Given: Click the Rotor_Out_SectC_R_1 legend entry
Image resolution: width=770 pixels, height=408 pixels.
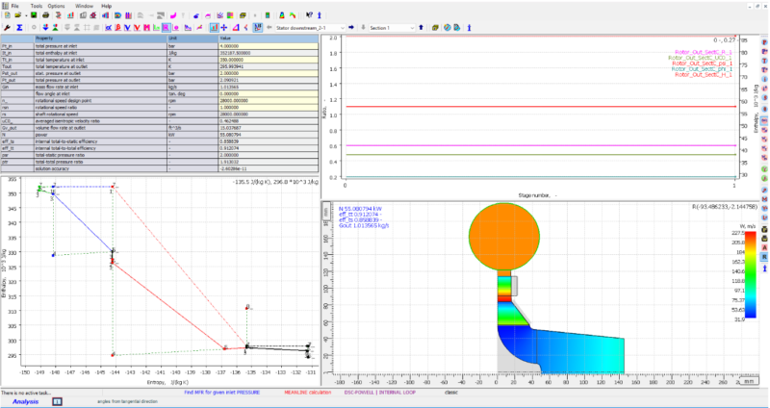Looking at the screenshot, I should pyautogui.click(x=704, y=52).
